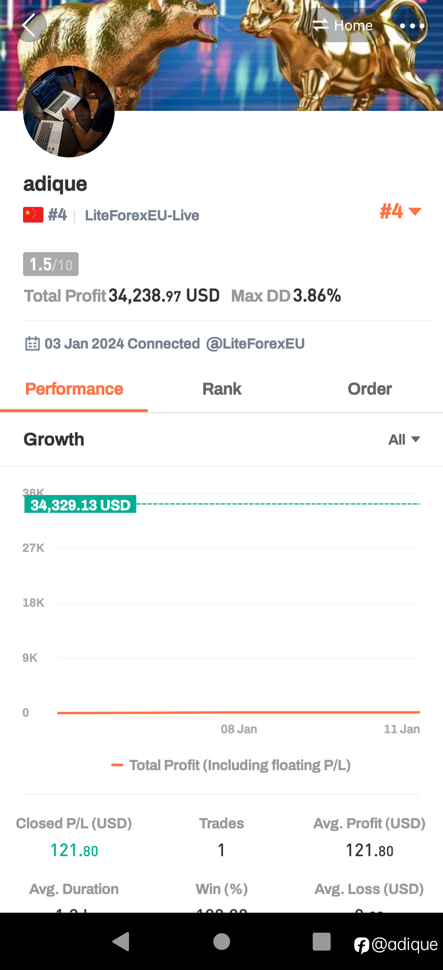The height and width of the screenshot is (970, 443).
Task: Tap the Android home circle button
Action: point(221,942)
